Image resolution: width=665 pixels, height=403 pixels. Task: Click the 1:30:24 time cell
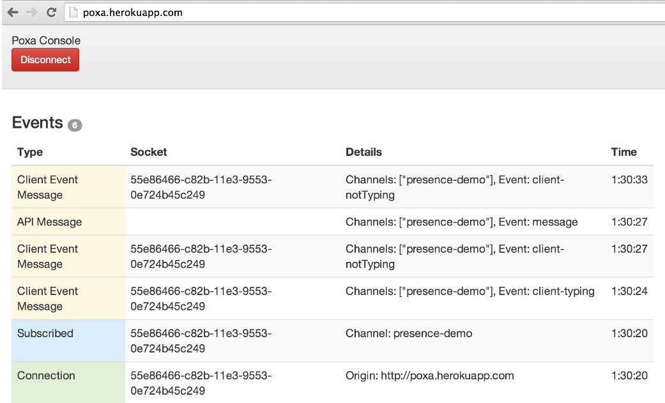629,291
